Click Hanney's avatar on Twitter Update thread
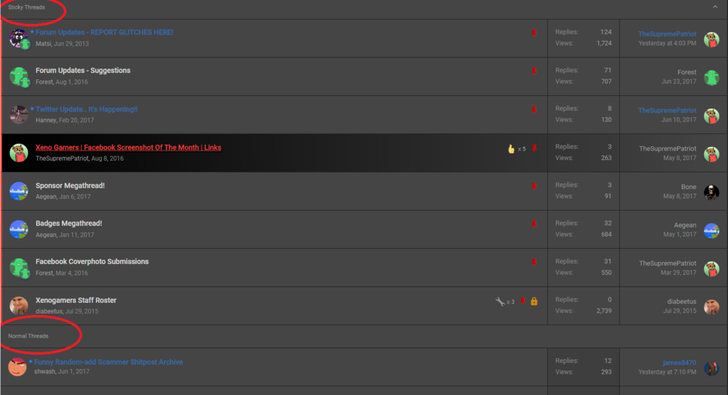Viewport: 728px width, 395px height. [19, 115]
